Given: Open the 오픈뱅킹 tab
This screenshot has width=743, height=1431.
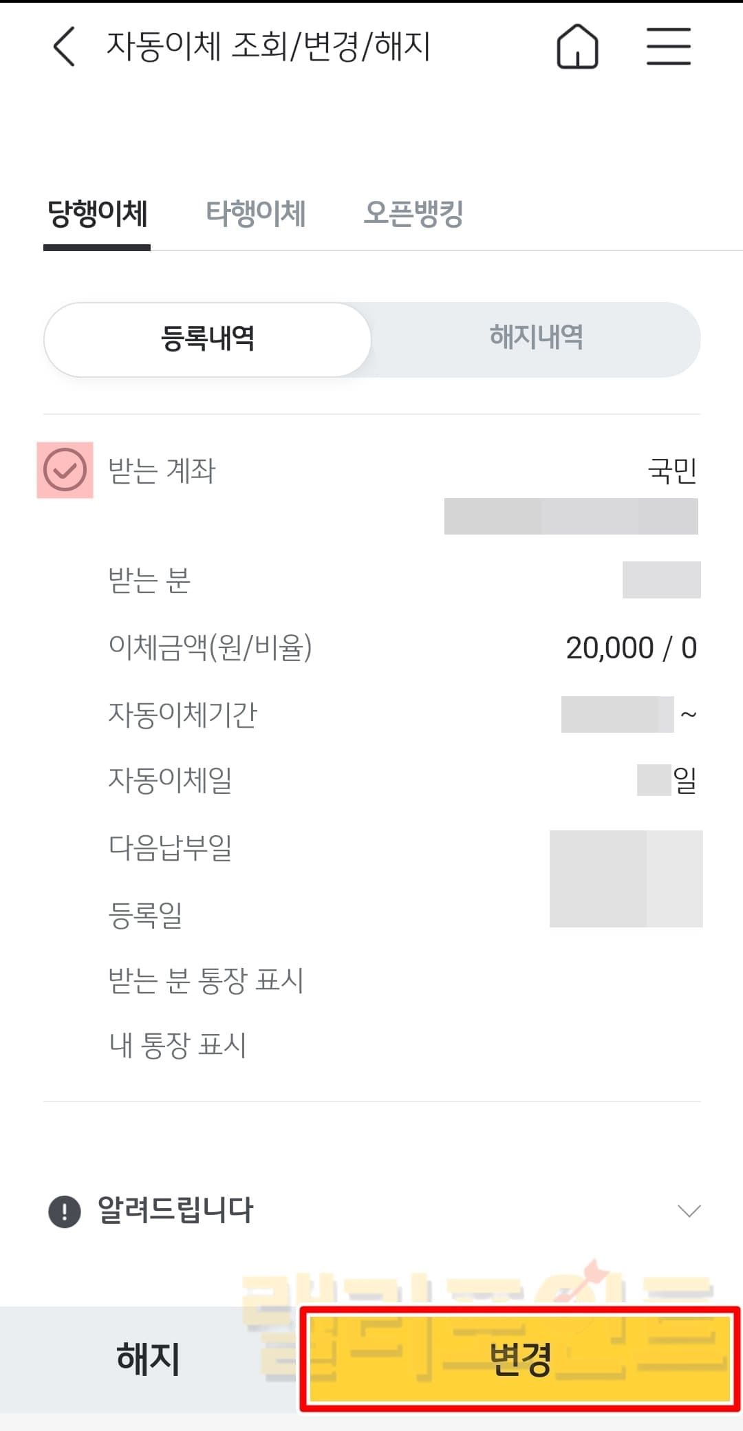Looking at the screenshot, I should (x=413, y=213).
